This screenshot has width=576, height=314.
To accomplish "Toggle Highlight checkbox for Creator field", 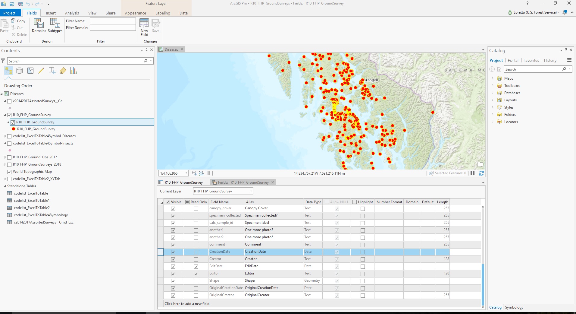I will coord(363,259).
